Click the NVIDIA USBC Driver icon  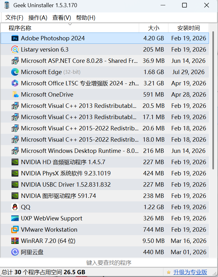15,184
